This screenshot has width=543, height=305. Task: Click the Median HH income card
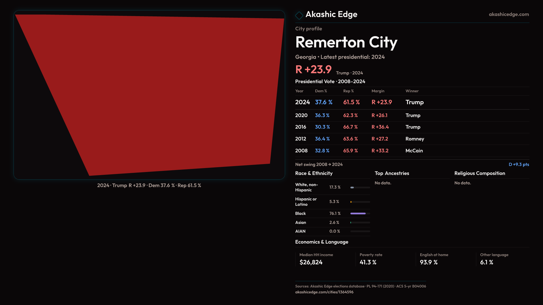tap(325, 259)
